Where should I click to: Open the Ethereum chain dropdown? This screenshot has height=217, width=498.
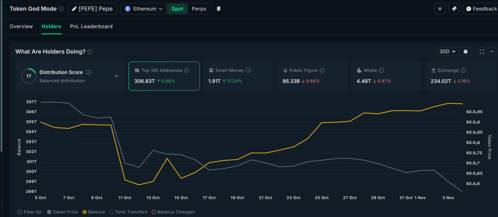143,9
